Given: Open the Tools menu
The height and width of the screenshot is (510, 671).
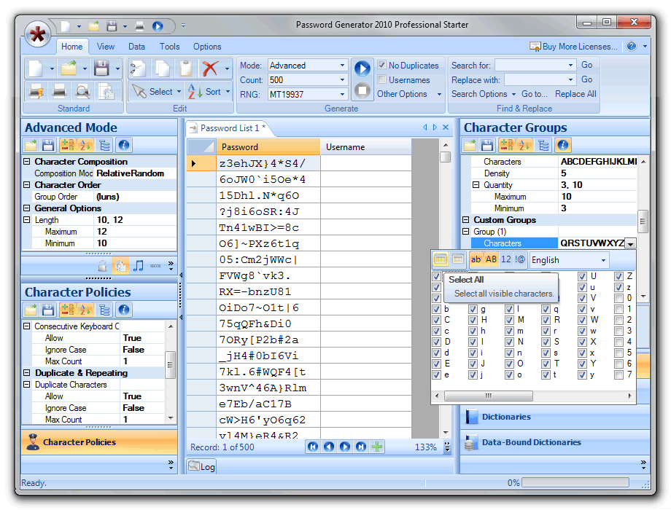Looking at the screenshot, I should 169,46.
